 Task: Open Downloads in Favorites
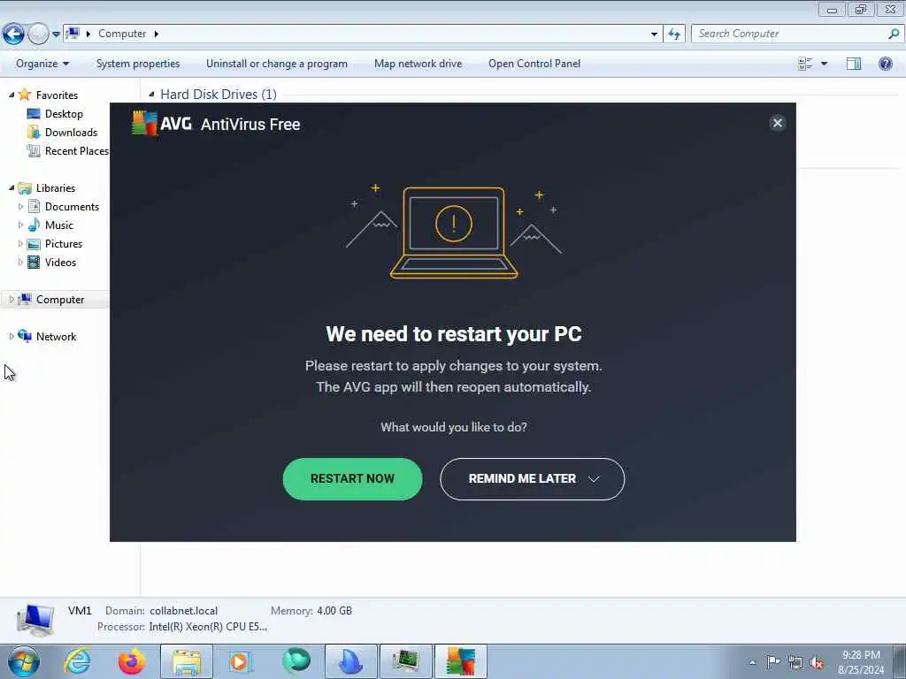(x=71, y=133)
